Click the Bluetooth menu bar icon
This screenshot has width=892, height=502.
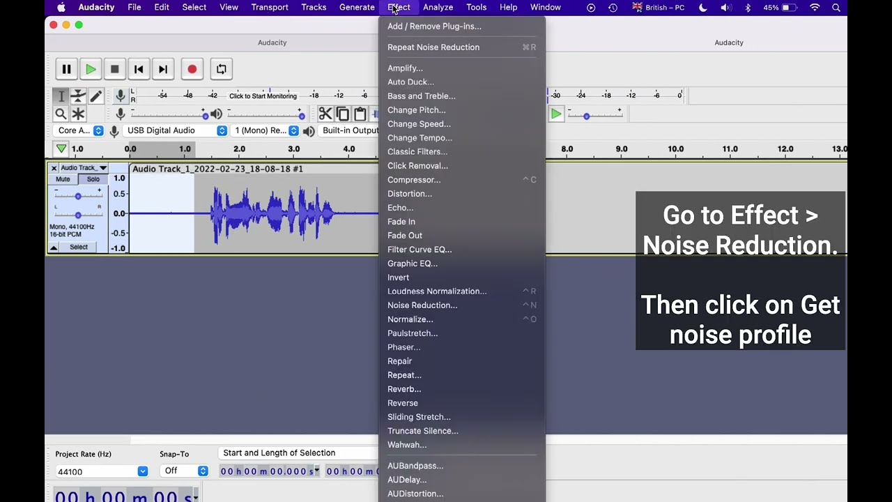pyautogui.click(x=748, y=8)
